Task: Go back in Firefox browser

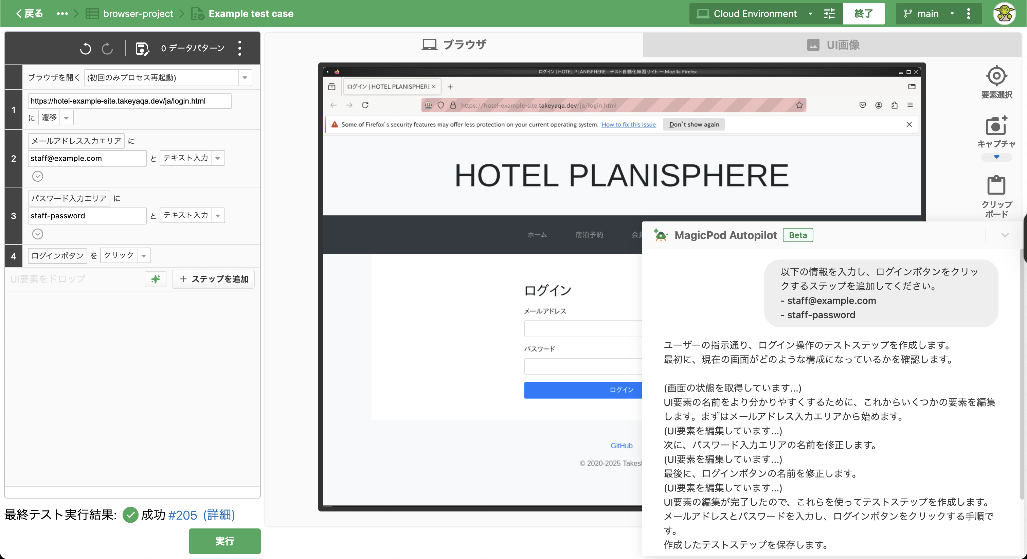Action: click(x=333, y=105)
